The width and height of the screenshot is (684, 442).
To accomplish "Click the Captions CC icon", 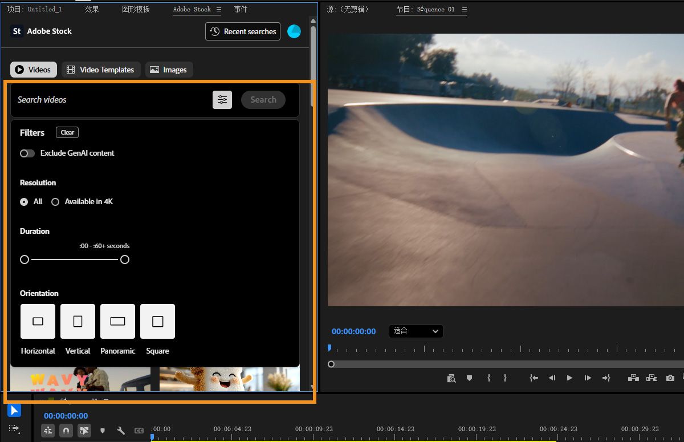I will pyautogui.click(x=139, y=431).
